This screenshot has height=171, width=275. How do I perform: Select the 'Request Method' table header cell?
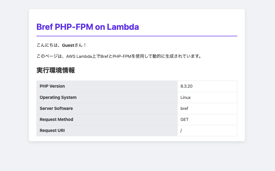pyautogui.click(x=107, y=120)
